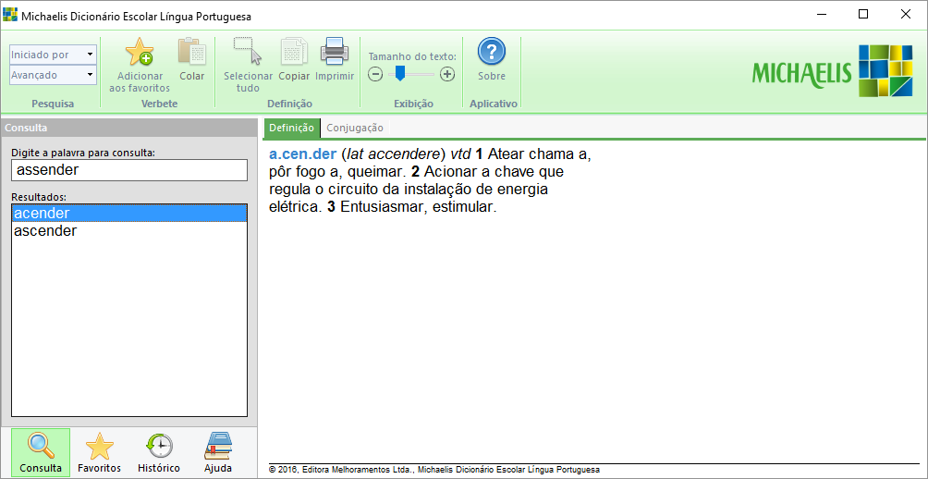
Task: Click the Consulta panel header
Action: pos(128,128)
